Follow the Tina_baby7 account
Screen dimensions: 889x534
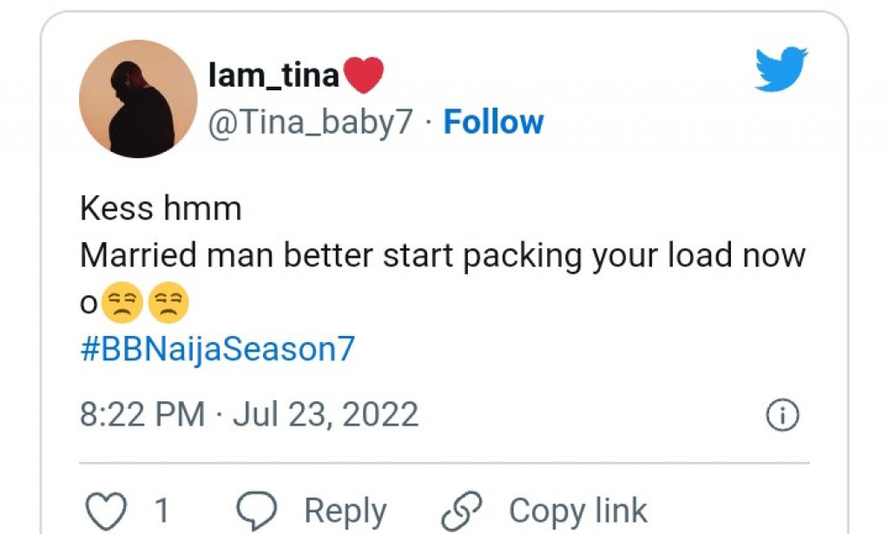pyautogui.click(x=493, y=122)
